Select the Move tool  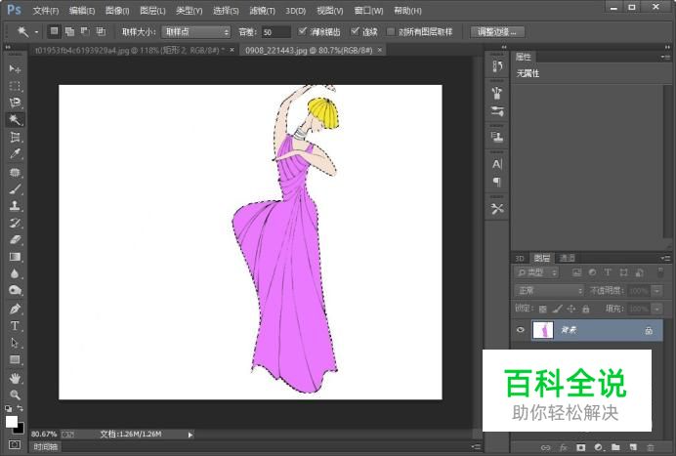point(15,69)
